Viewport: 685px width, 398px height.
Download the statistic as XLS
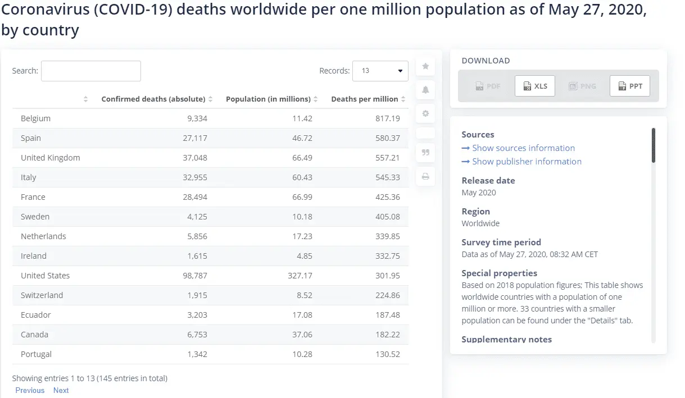coord(534,86)
